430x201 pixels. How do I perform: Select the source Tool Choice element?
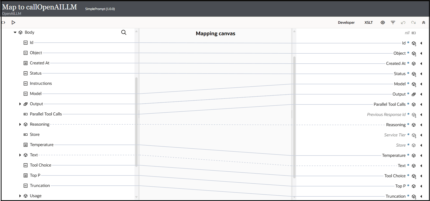pos(40,165)
